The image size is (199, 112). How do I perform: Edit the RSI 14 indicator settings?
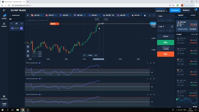pos(151,79)
